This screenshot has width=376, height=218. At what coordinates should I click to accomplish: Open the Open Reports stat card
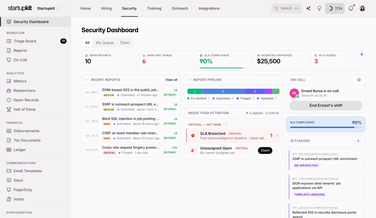[109, 61]
